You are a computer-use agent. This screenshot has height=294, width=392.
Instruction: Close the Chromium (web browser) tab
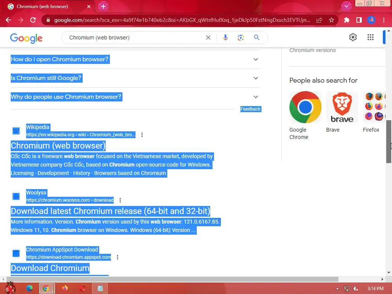[x=89, y=7]
